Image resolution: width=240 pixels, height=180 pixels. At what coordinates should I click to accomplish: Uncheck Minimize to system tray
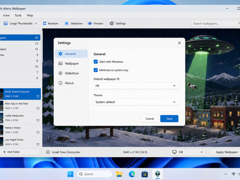(96, 70)
